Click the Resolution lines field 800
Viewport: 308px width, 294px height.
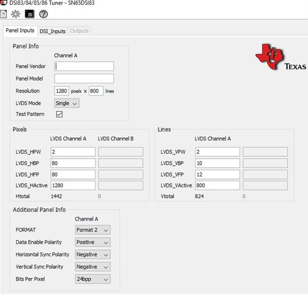(x=96, y=91)
